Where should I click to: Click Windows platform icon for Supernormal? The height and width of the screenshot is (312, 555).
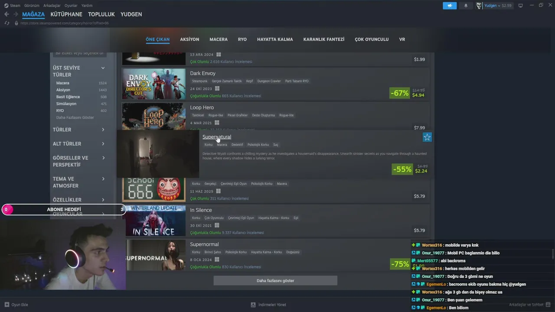[217, 260]
